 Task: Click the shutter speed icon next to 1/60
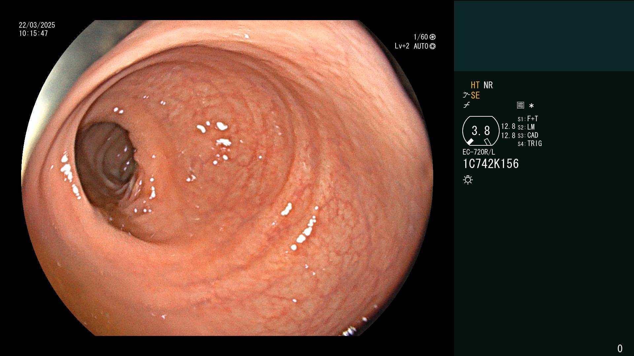(x=433, y=37)
